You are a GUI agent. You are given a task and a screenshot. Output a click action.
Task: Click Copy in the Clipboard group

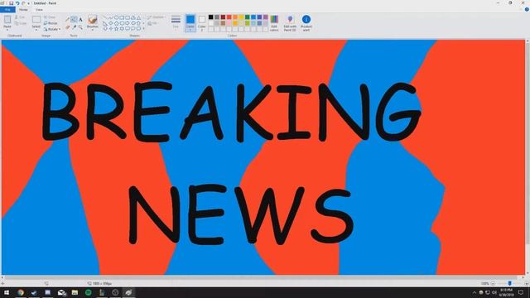click(x=21, y=23)
